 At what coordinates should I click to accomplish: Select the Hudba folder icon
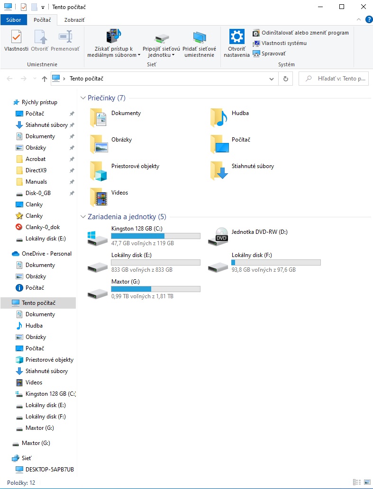click(219, 117)
